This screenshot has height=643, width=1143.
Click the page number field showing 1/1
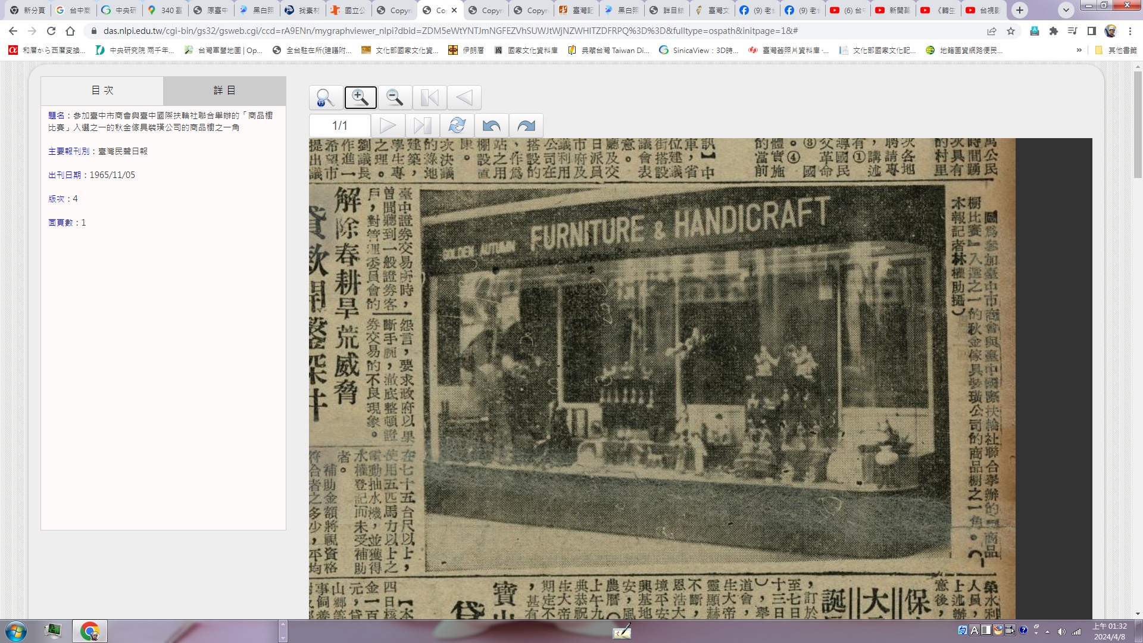pos(340,126)
